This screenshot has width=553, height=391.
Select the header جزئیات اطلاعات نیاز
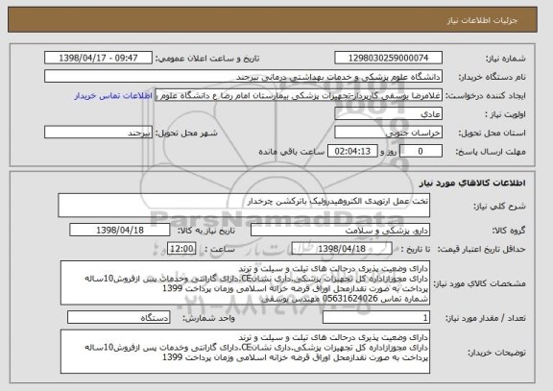(482, 20)
